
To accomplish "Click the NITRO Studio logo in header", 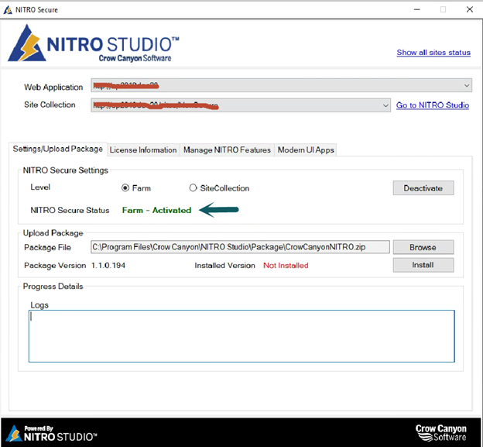I will 94,43.
